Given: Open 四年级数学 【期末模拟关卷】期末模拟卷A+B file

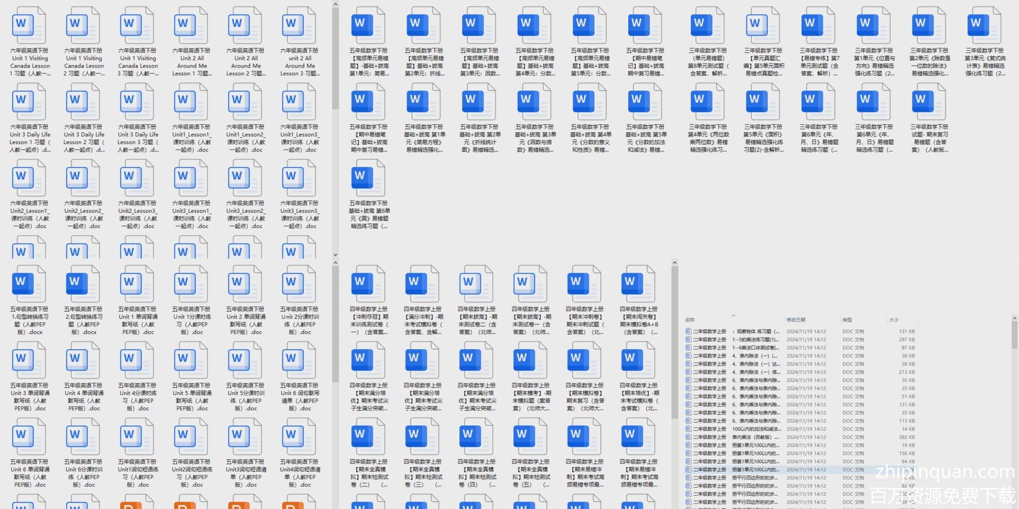Looking at the screenshot, I should point(638,284).
